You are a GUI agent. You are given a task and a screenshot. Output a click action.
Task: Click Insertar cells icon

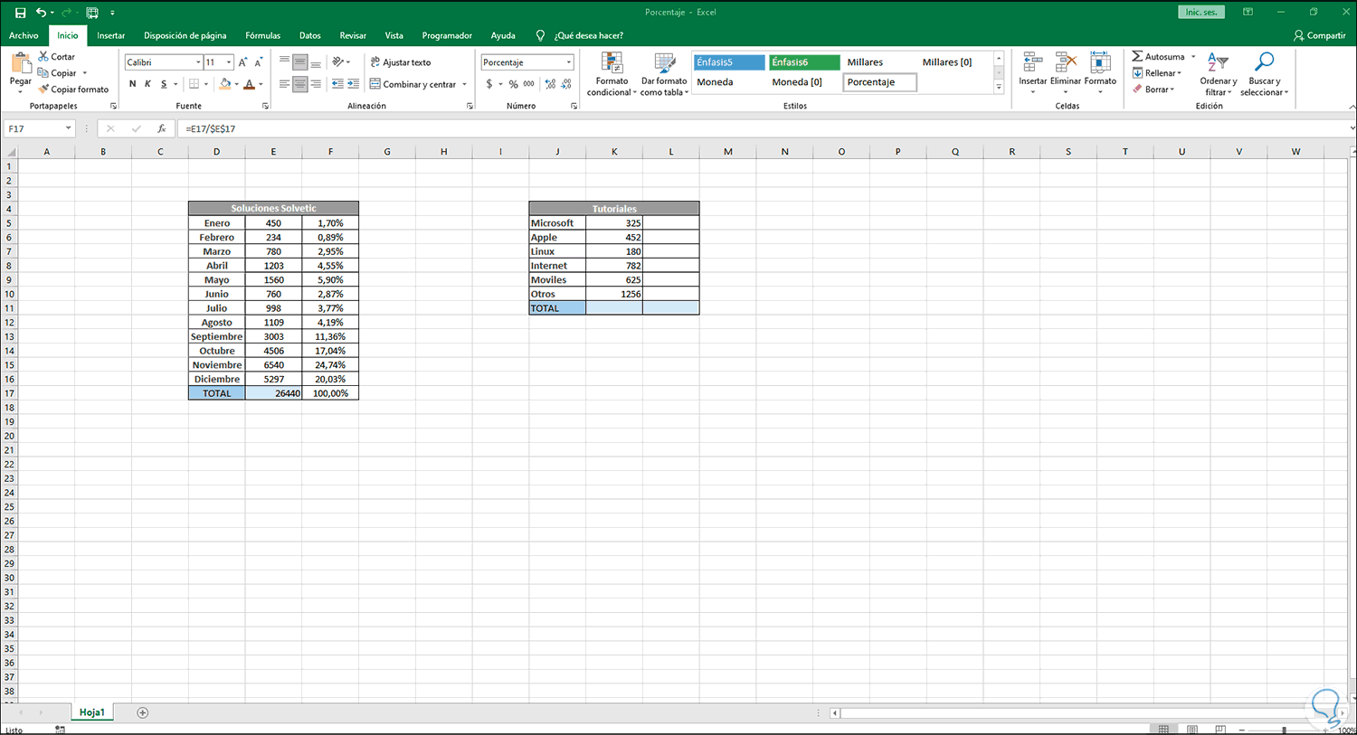click(1032, 63)
